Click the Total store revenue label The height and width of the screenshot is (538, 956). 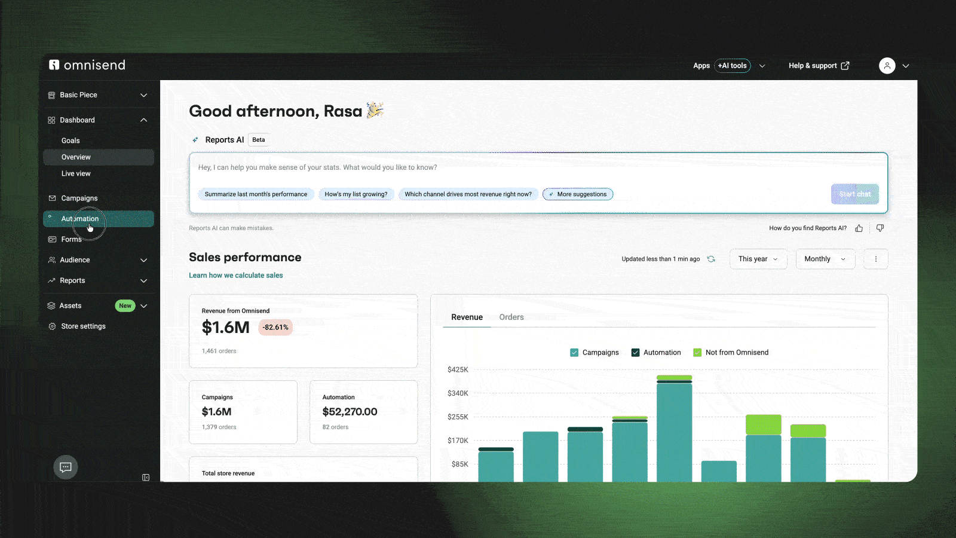coord(228,473)
